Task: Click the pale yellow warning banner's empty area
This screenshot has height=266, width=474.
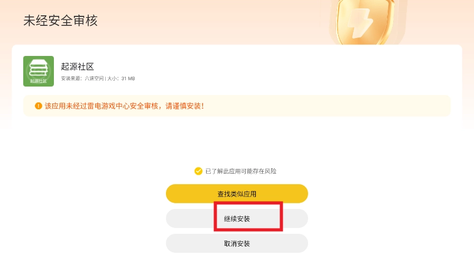Action: [x=328, y=106]
